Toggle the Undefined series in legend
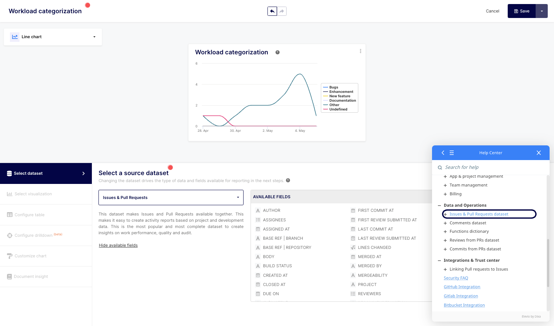Viewport: 554px width, 326px height. (x=338, y=109)
